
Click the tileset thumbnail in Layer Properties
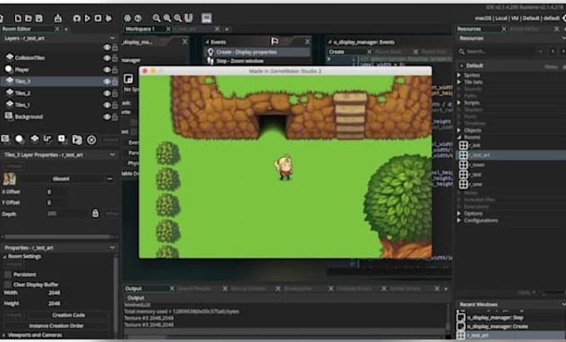coord(9,179)
